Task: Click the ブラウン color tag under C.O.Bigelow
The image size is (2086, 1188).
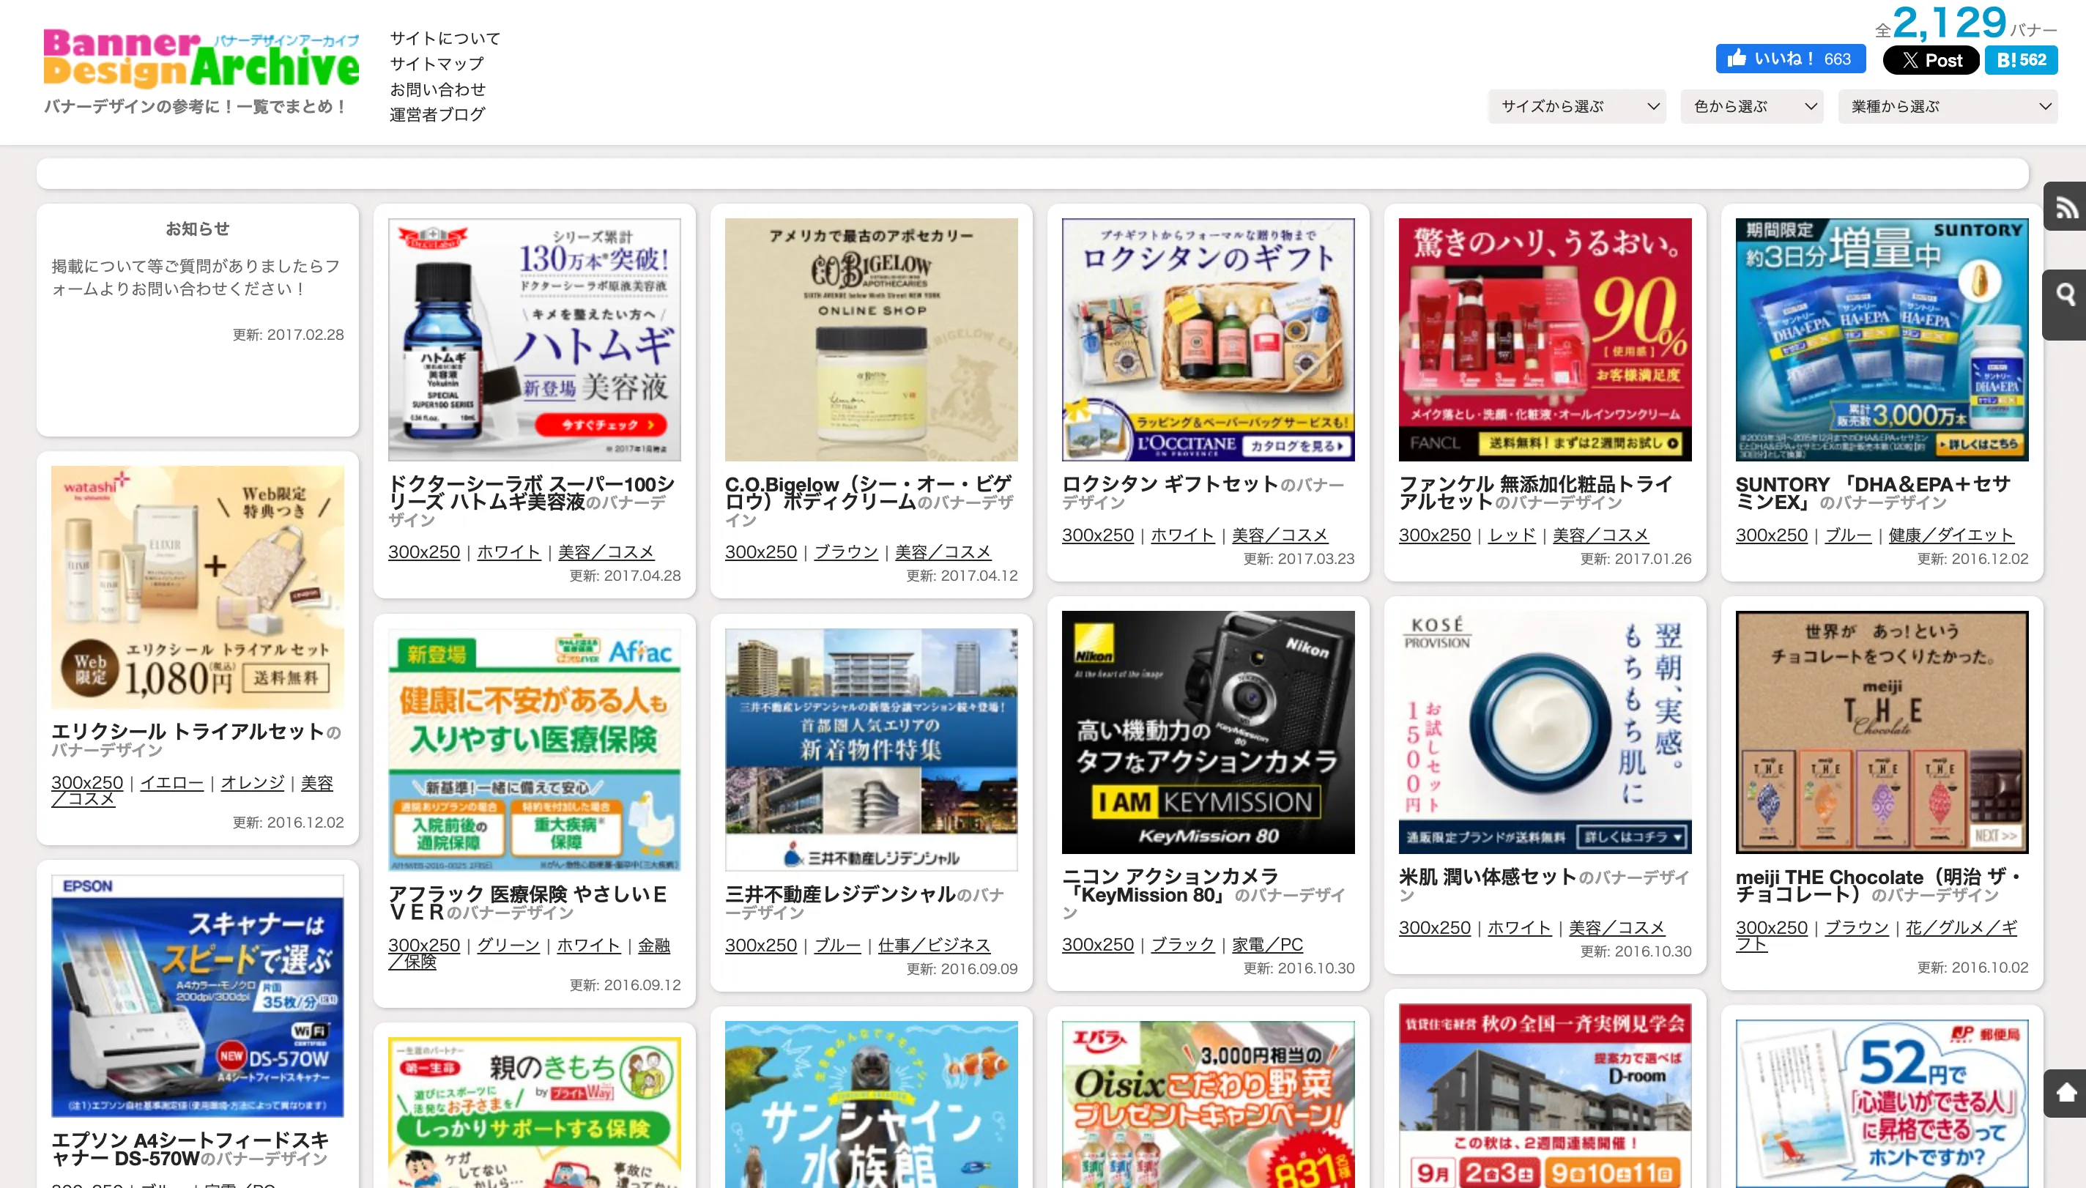Action: click(845, 552)
